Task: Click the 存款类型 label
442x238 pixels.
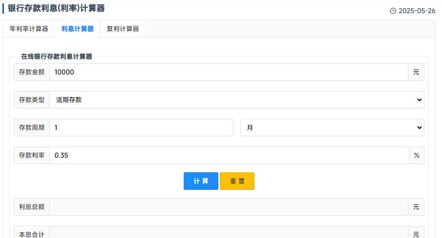Action: pos(32,100)
